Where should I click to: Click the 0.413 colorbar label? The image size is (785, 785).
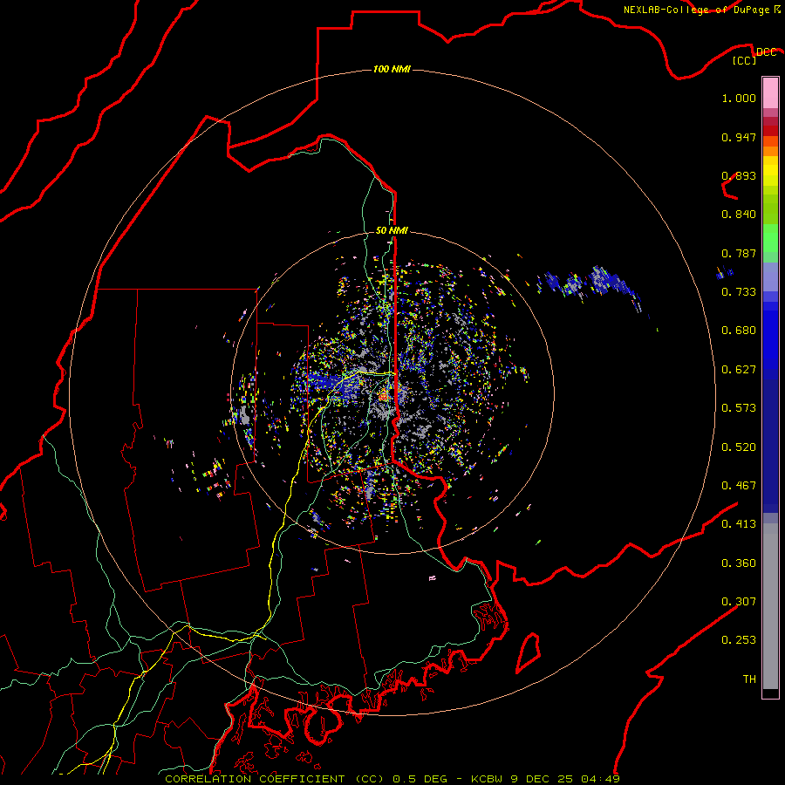(x=739, y=524)
